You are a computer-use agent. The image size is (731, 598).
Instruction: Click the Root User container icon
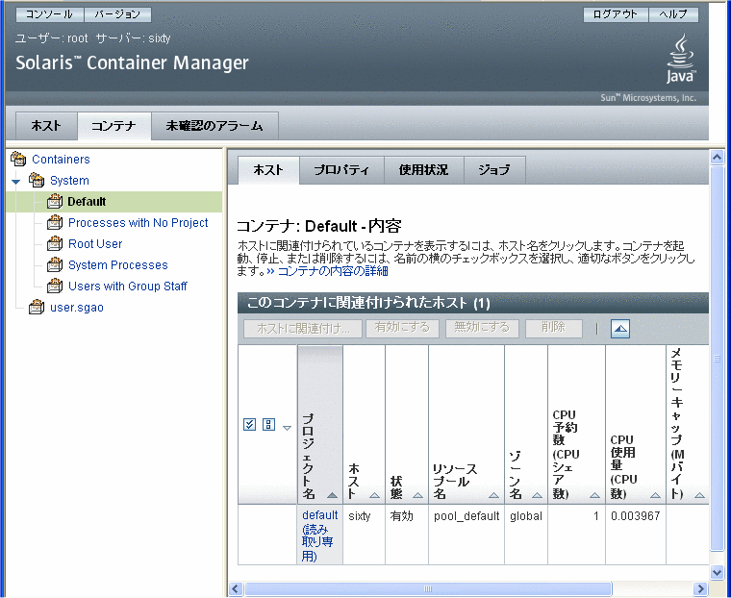pos(55,243)
